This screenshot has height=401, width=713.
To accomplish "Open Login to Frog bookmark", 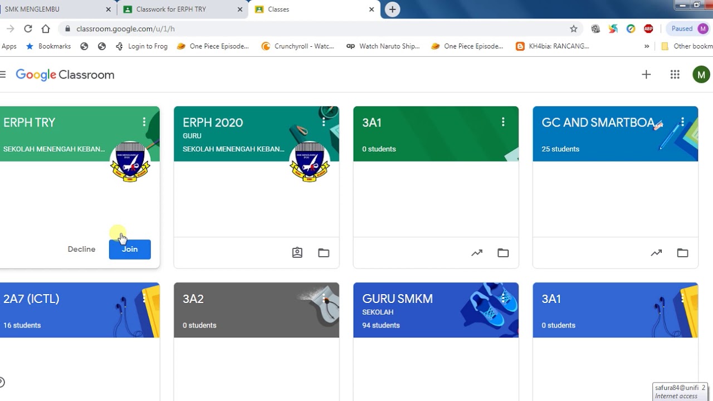I will click(x=141, y=46).
